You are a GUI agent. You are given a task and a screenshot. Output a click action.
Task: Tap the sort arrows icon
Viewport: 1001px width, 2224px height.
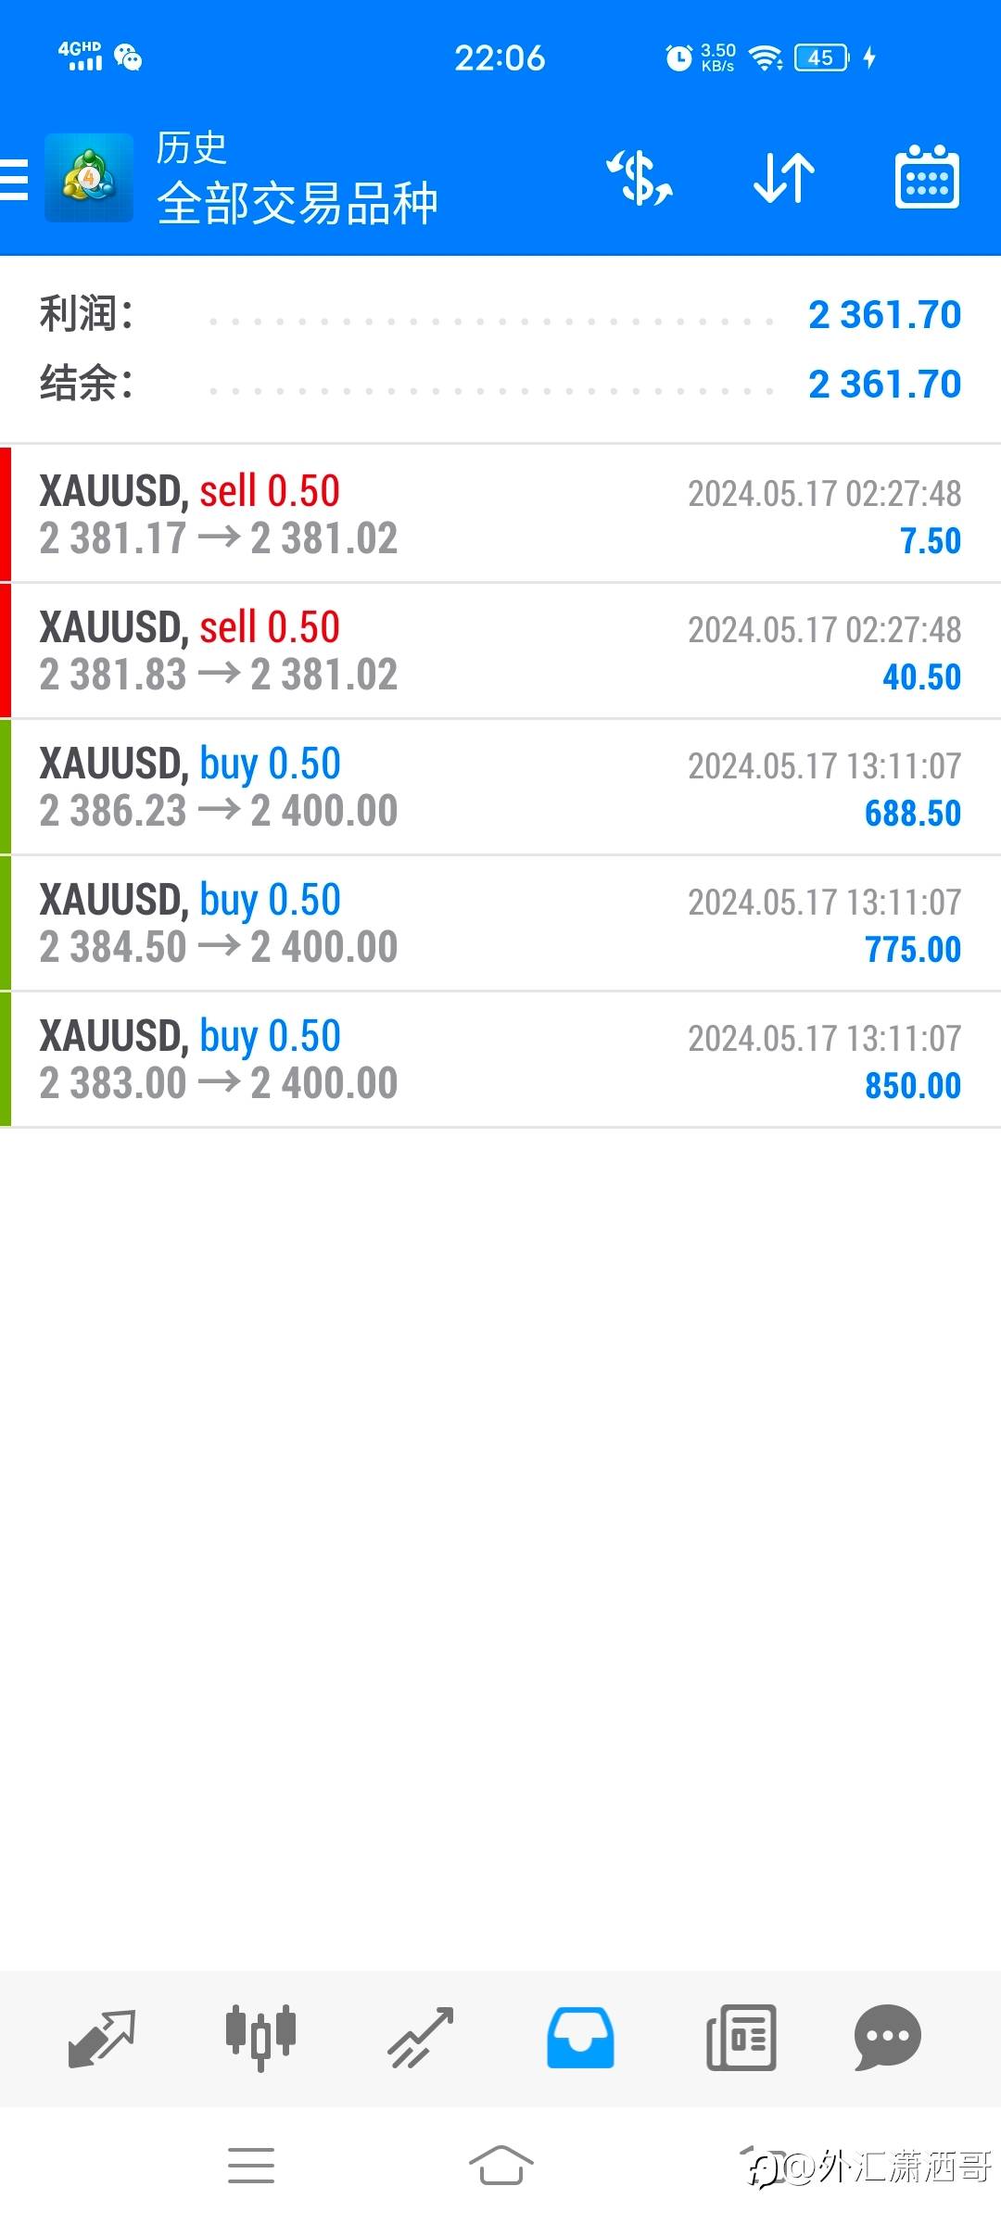click(783, 178)
